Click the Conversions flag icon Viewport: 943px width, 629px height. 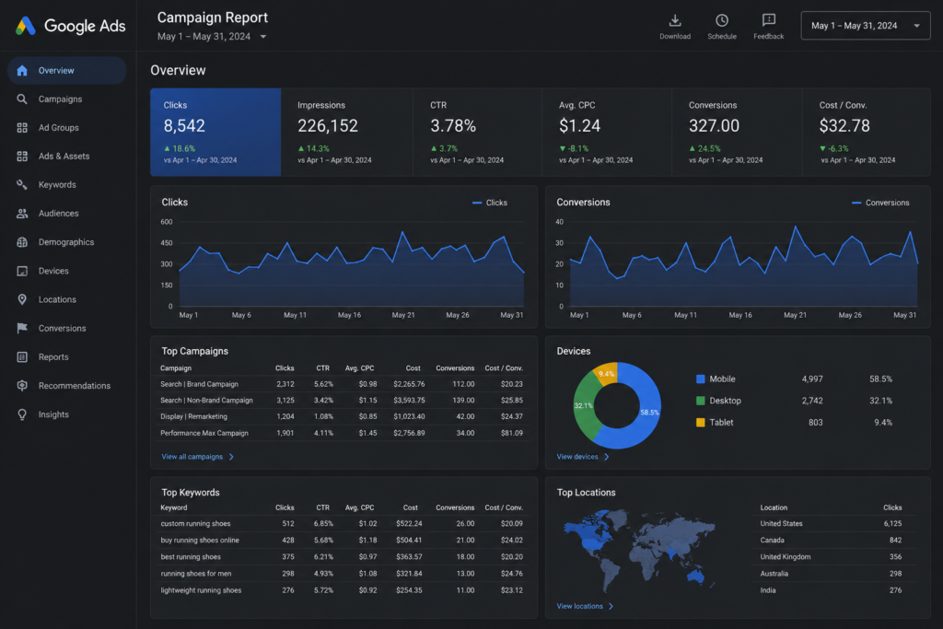22,329
